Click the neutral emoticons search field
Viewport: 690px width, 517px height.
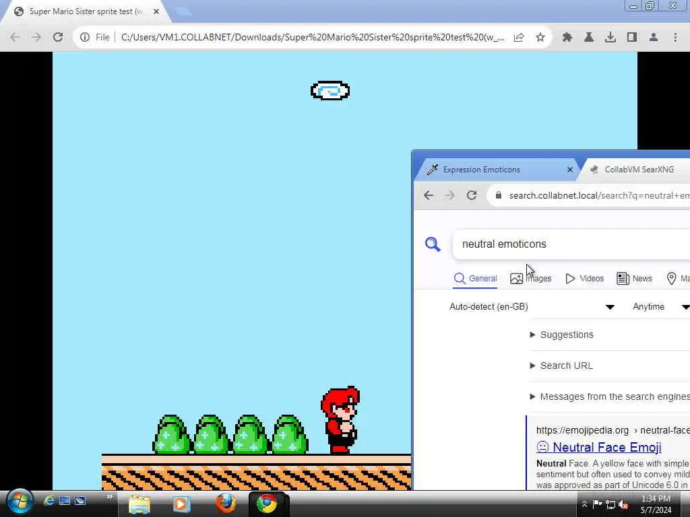click(x=571, y=244)
